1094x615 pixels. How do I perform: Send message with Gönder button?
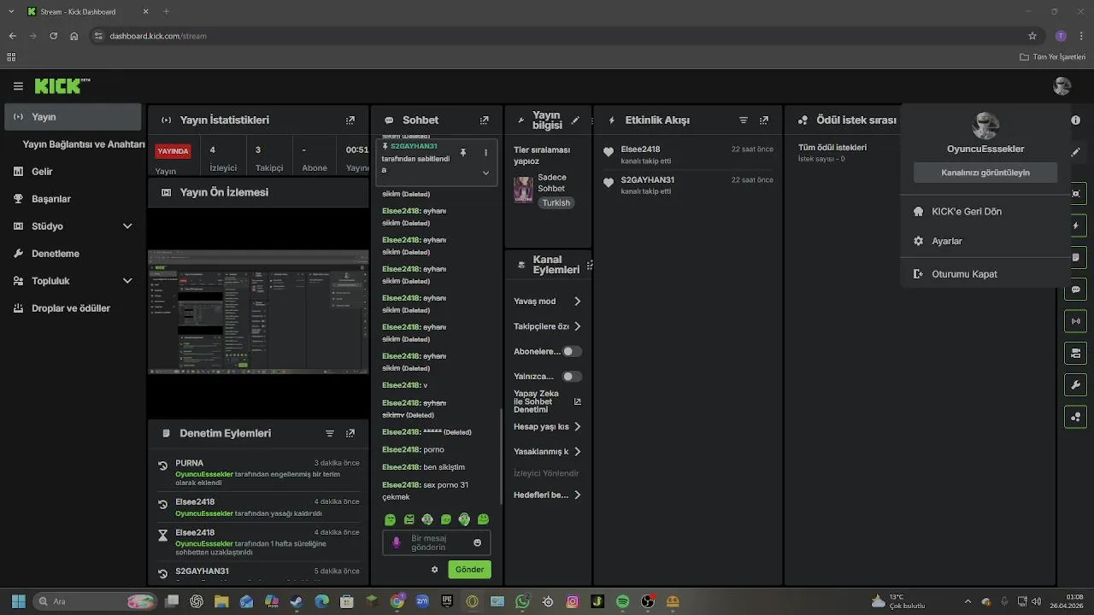coord(469,570)
